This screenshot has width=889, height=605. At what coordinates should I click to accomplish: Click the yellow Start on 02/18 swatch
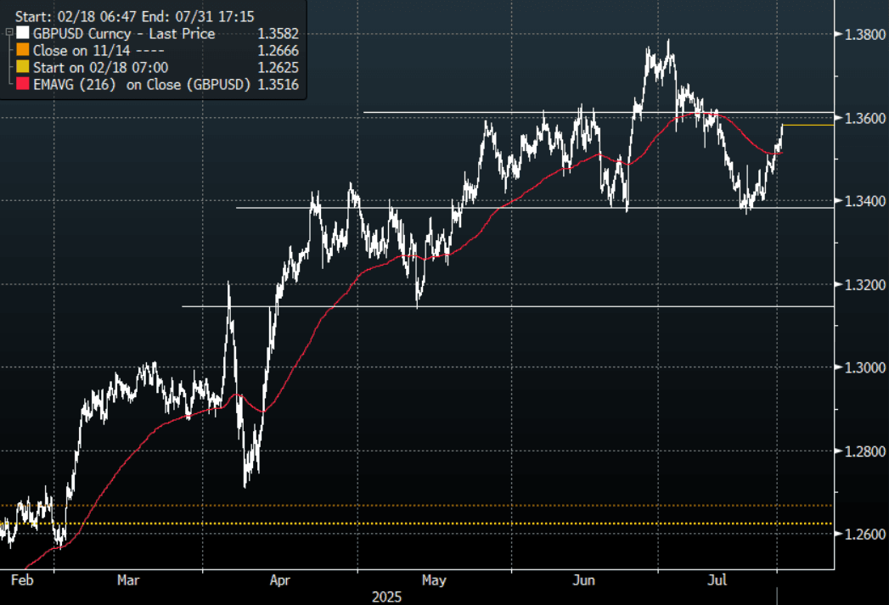pos(22,66)
